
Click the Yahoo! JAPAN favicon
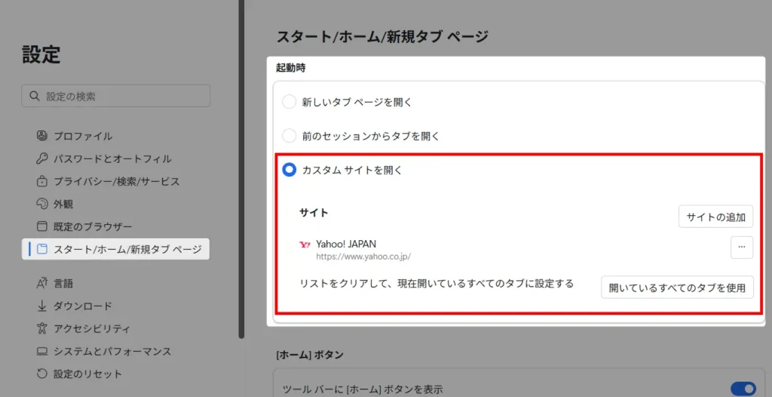[305, 245]
